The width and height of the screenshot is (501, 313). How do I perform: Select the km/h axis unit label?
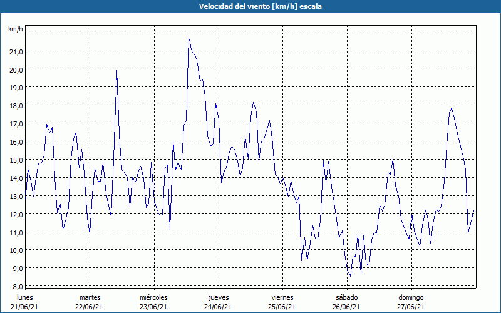pos(15,29)
